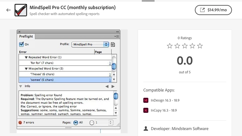
Task: Click the Info box scrollbar thumb
Action: click(x=116, y=96)
